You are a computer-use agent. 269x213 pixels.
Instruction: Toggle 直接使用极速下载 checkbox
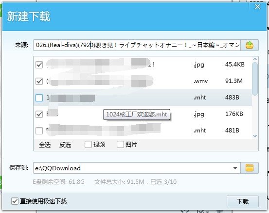pyautogui.click(x=15, y=201)
